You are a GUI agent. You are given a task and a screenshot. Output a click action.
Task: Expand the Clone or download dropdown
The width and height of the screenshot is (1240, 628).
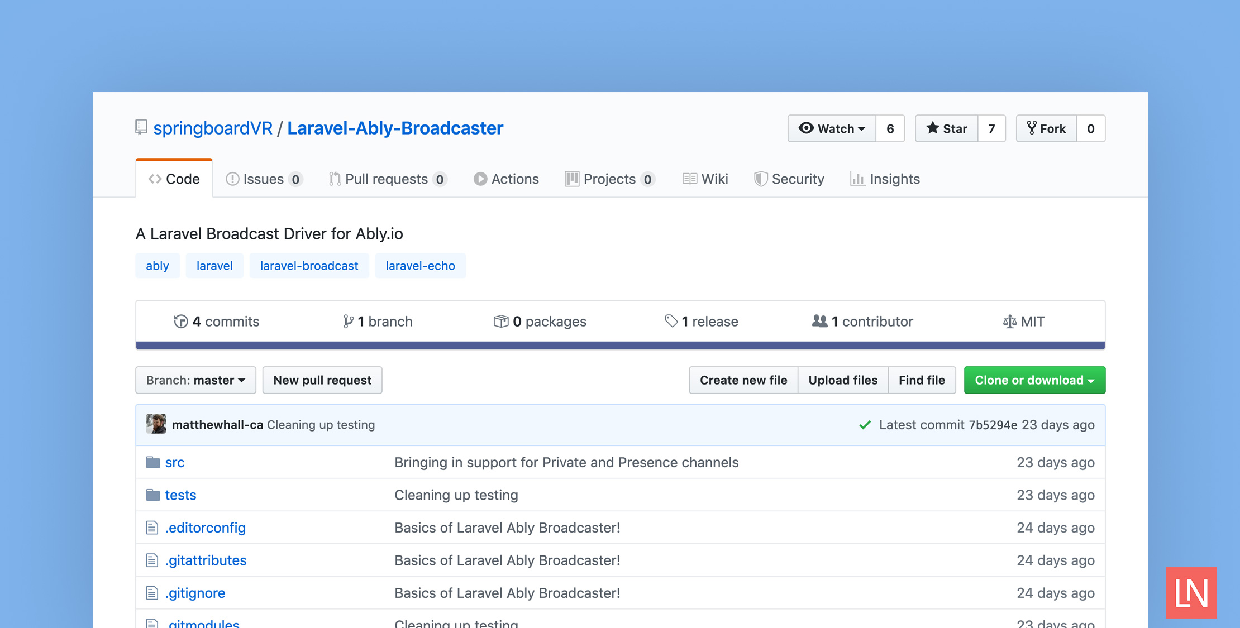pyautogui.click(x=1034, y=380)
